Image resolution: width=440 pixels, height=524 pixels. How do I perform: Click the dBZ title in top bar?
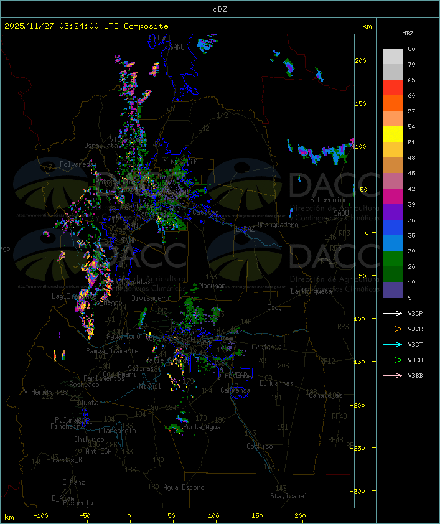click(x=220, y=9)
